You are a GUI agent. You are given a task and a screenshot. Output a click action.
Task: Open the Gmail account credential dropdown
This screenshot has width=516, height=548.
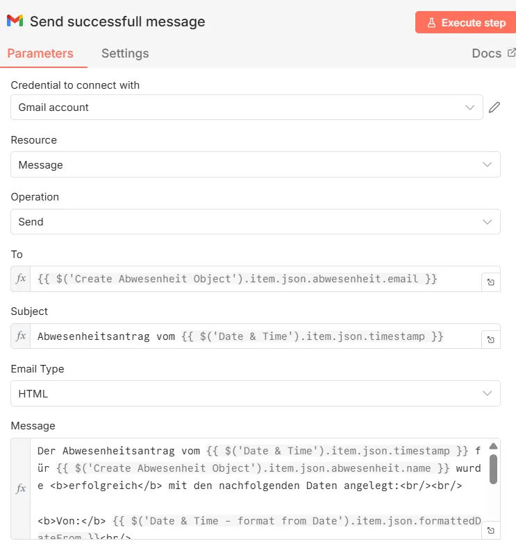pos(247,108)
